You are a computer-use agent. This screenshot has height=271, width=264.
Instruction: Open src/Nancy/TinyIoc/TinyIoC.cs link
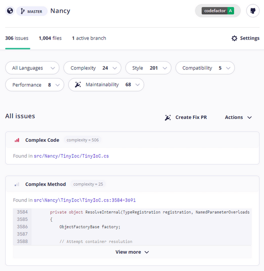point(71,156)
